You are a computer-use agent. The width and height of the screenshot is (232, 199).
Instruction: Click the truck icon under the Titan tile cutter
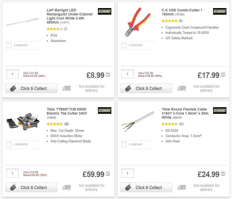(67, 187)
